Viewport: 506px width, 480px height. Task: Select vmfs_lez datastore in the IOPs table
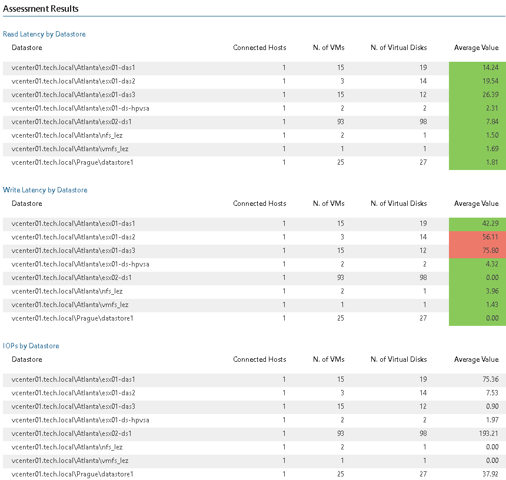[x=69, y=461]
